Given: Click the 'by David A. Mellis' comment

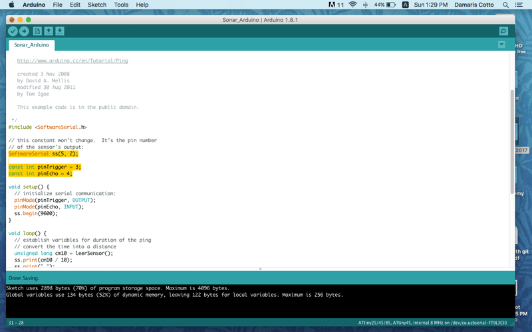Looking at the screenshot, I should 43,80.
